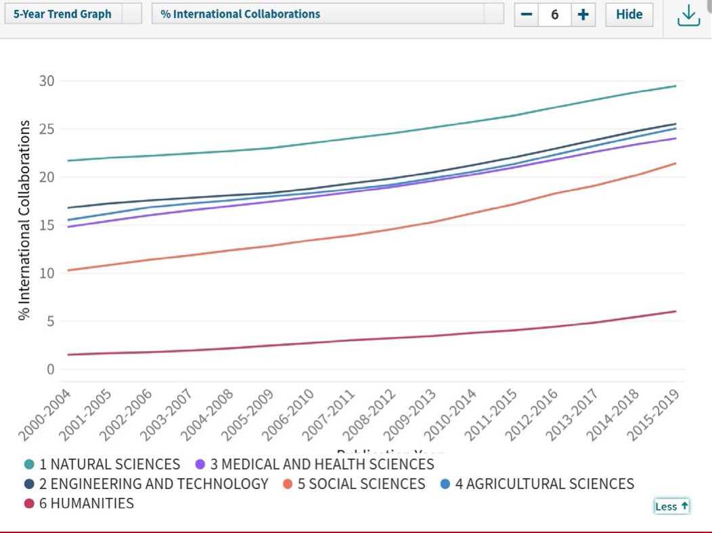
Task: Click the y-axis value 15
Action: click(47, 225)
